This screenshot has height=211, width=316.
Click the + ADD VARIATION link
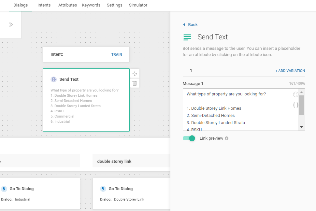click(290, 71)
